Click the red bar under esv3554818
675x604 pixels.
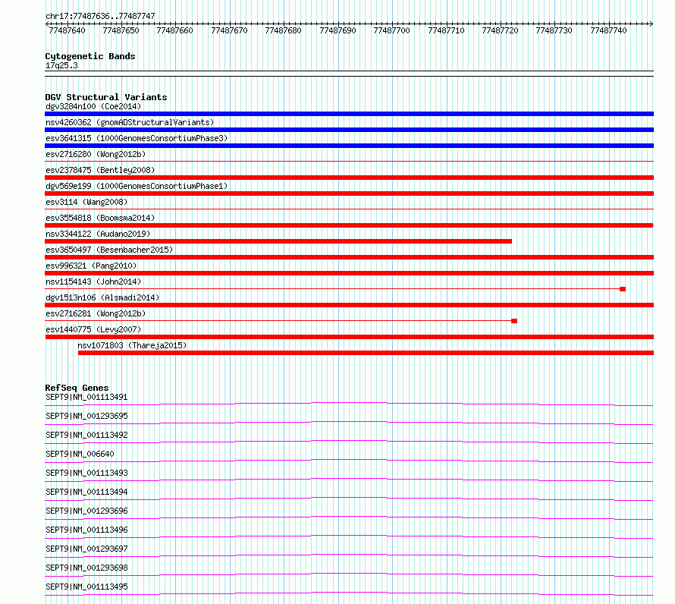tap(349, 225)
